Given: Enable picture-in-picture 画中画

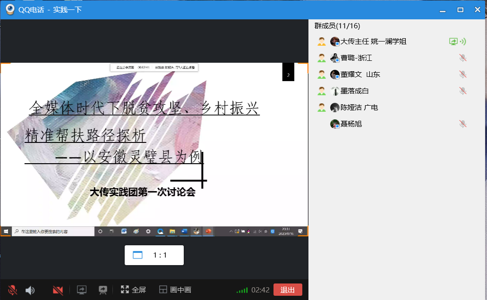Looking at the screenshot, I should click(175, 290).
